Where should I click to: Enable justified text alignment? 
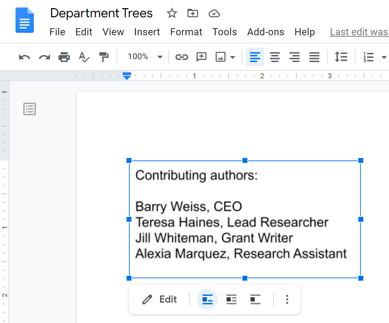314,57
